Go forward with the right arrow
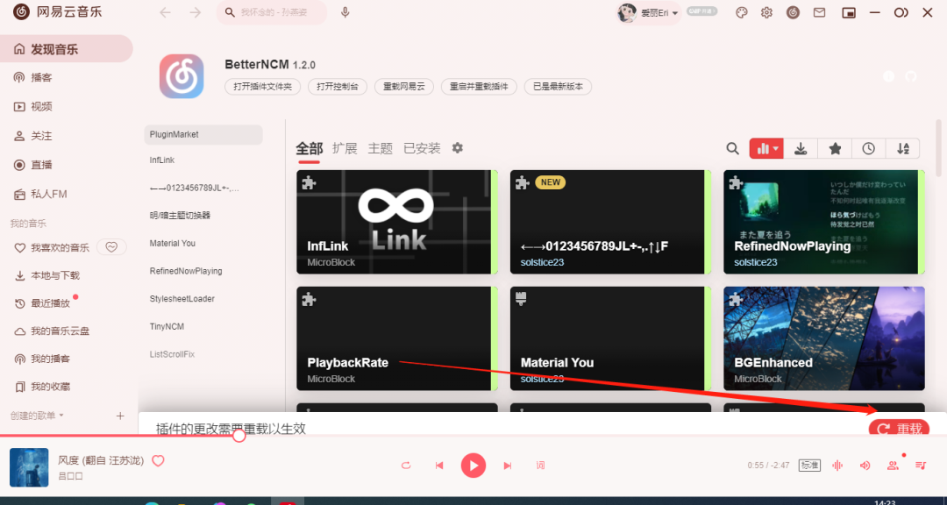Screen dimensions: 947x505 pos(195,12)
